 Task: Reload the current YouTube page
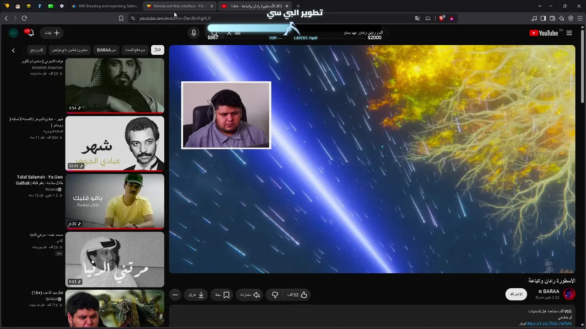(x=24, y=18)
